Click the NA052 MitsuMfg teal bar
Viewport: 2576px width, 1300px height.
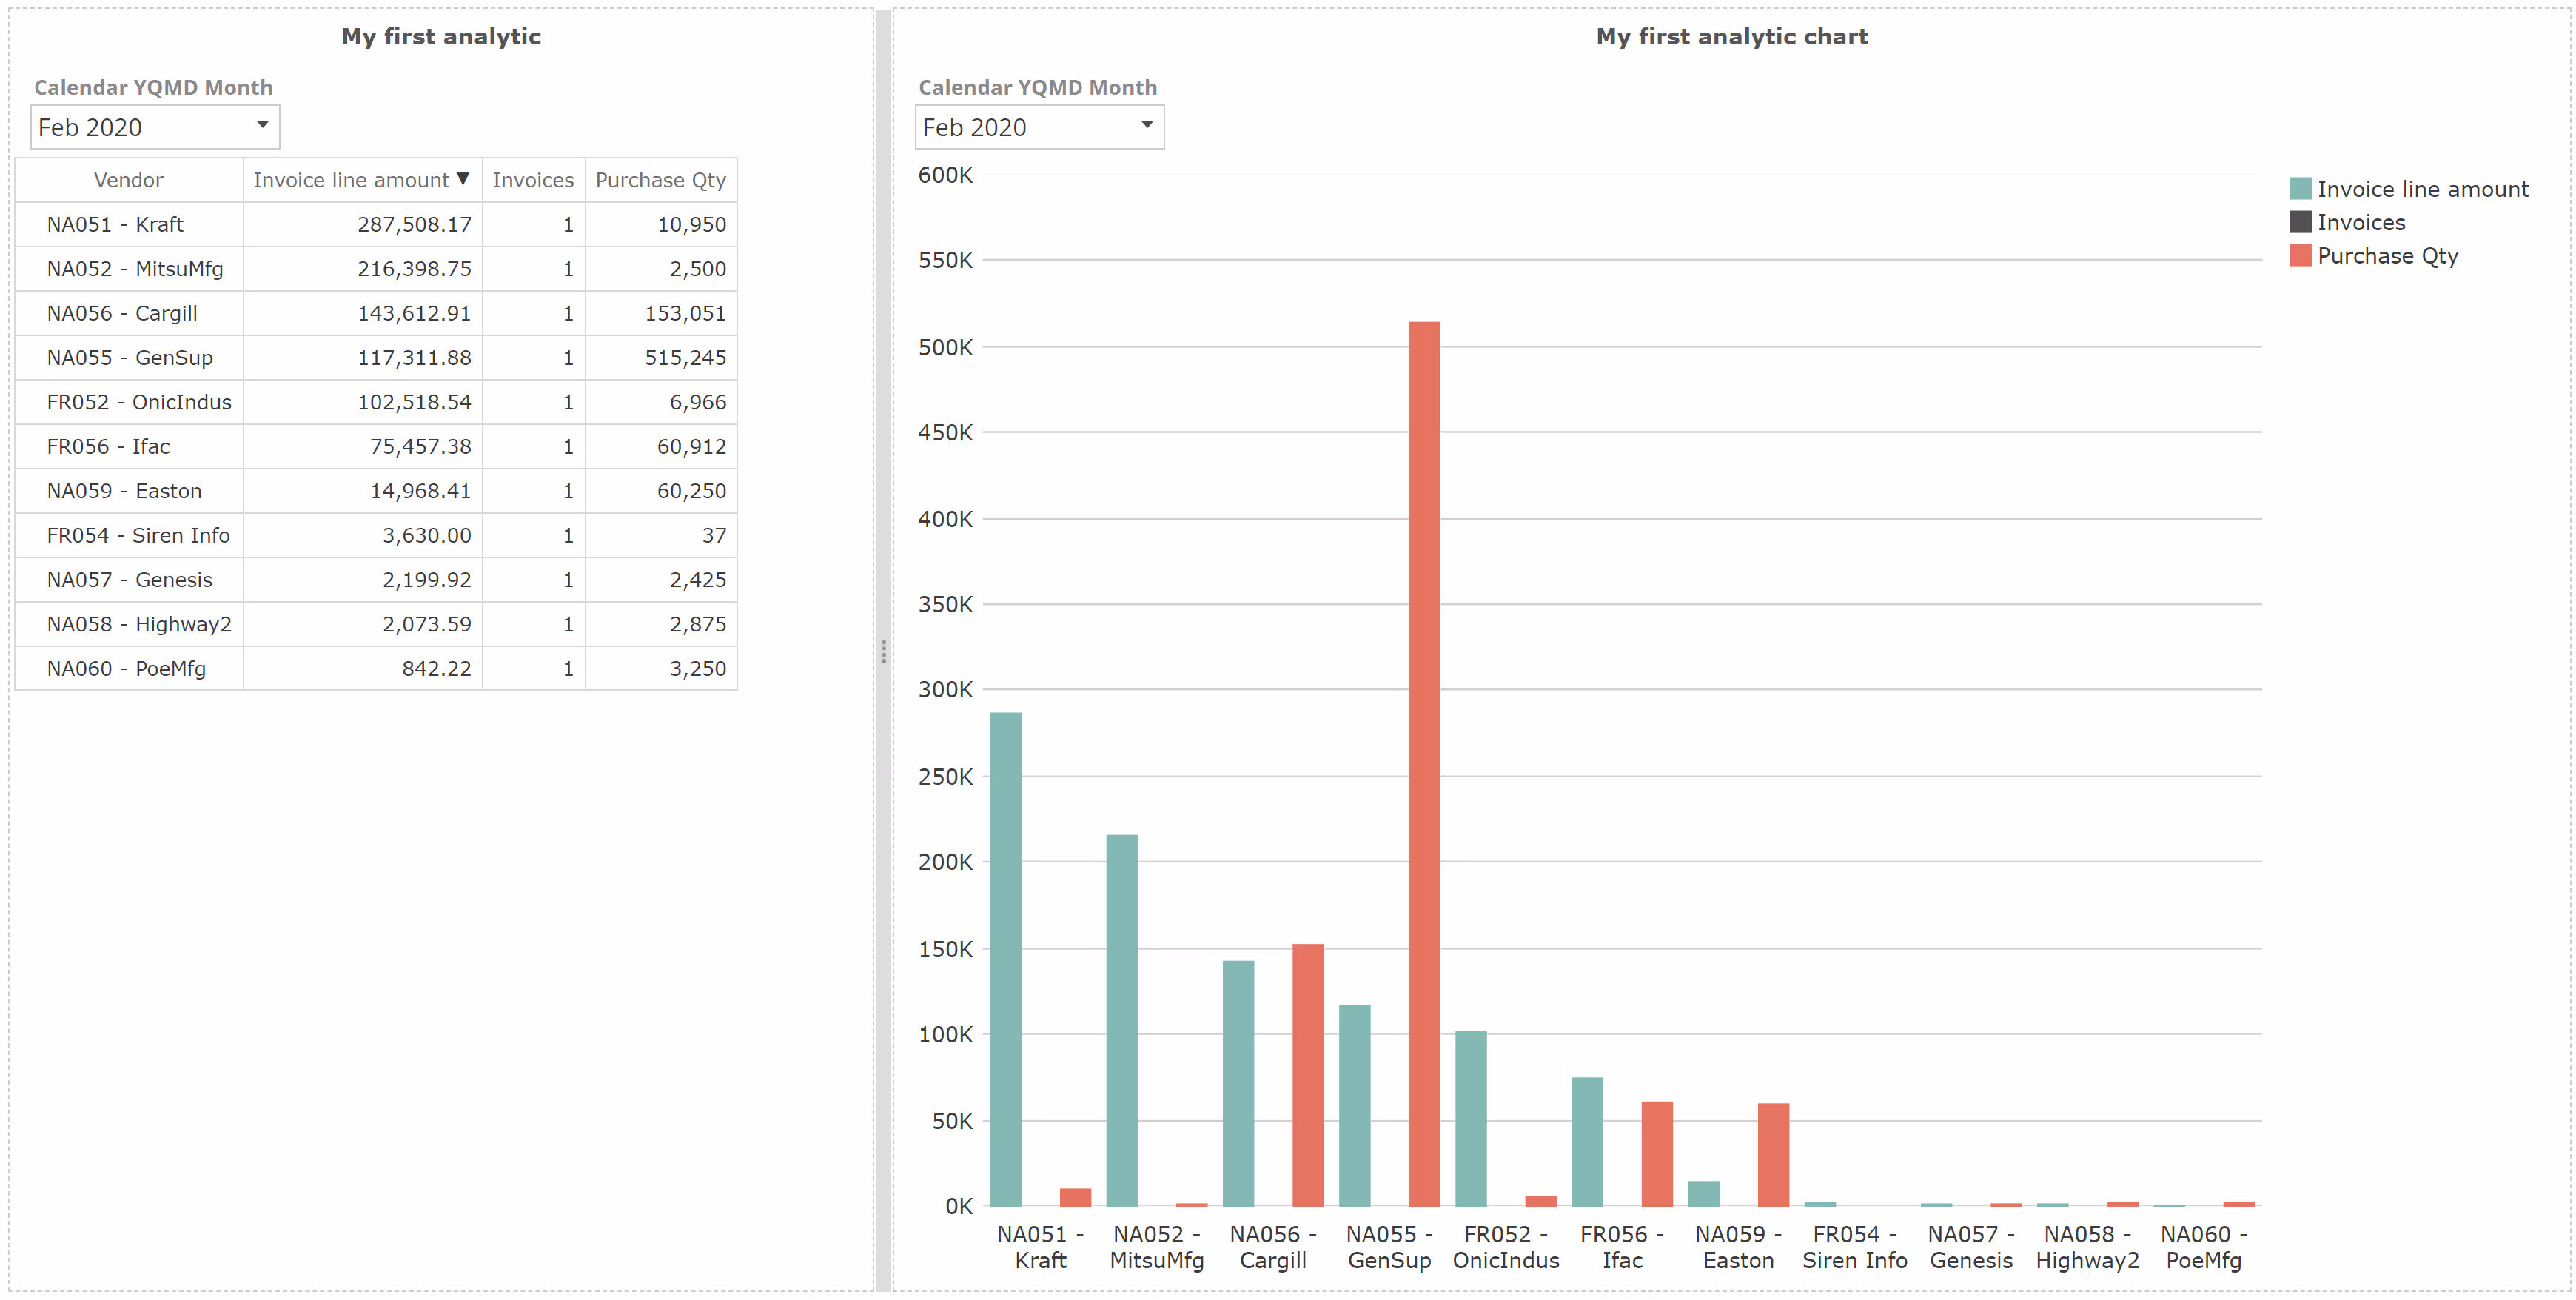coord(1121,1020)
